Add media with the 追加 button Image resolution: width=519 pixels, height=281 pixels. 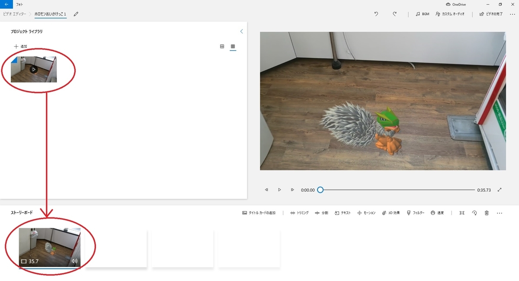[20, 46]
